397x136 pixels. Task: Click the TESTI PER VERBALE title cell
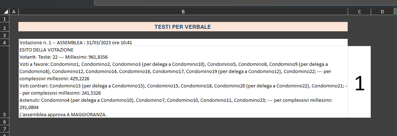coord(183,27)
